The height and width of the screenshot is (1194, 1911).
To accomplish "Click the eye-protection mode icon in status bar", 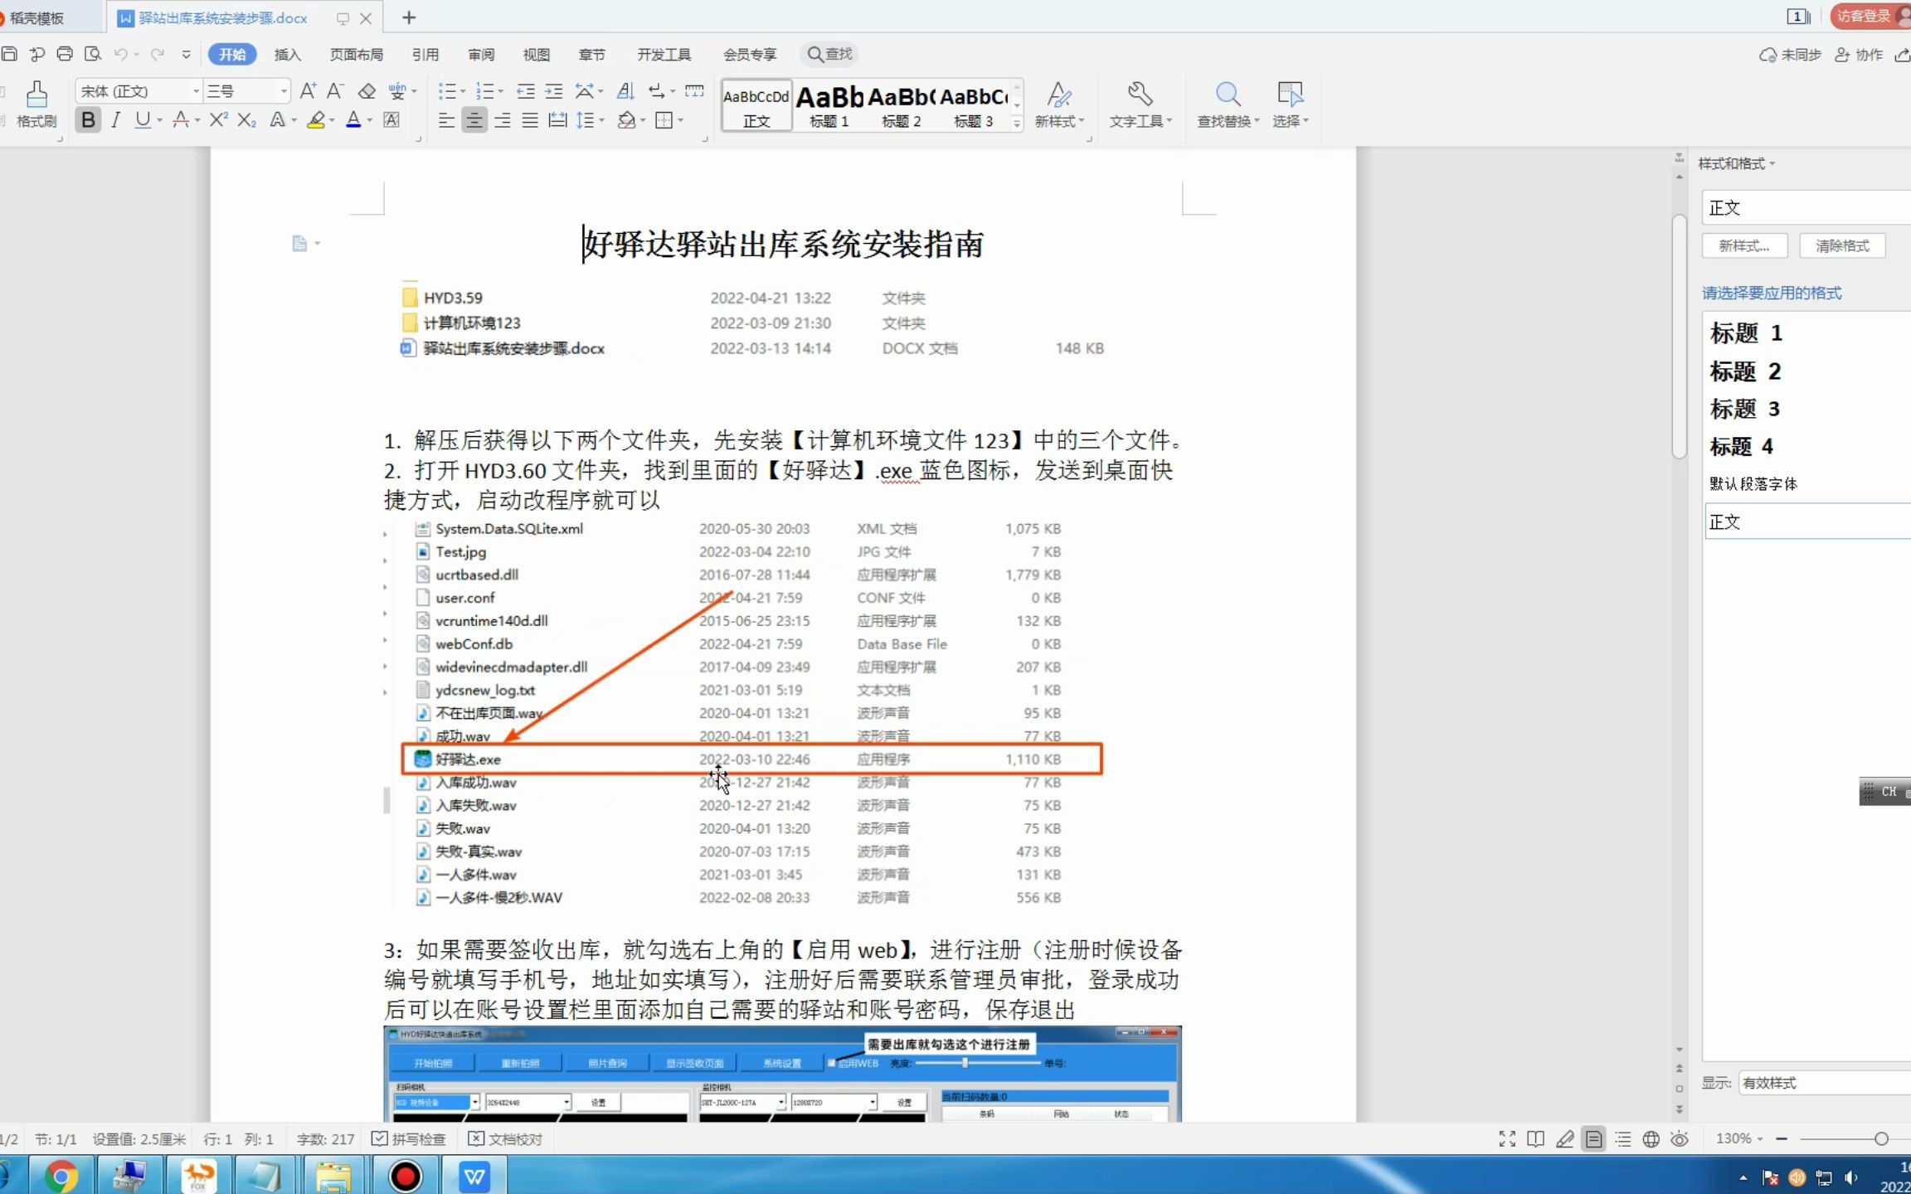I will [x=1680, y=1139].
